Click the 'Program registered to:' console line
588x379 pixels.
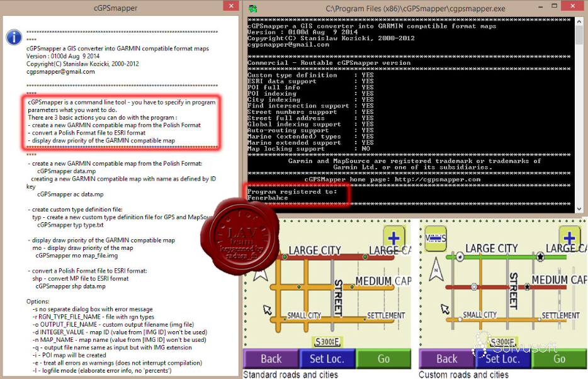292,192
